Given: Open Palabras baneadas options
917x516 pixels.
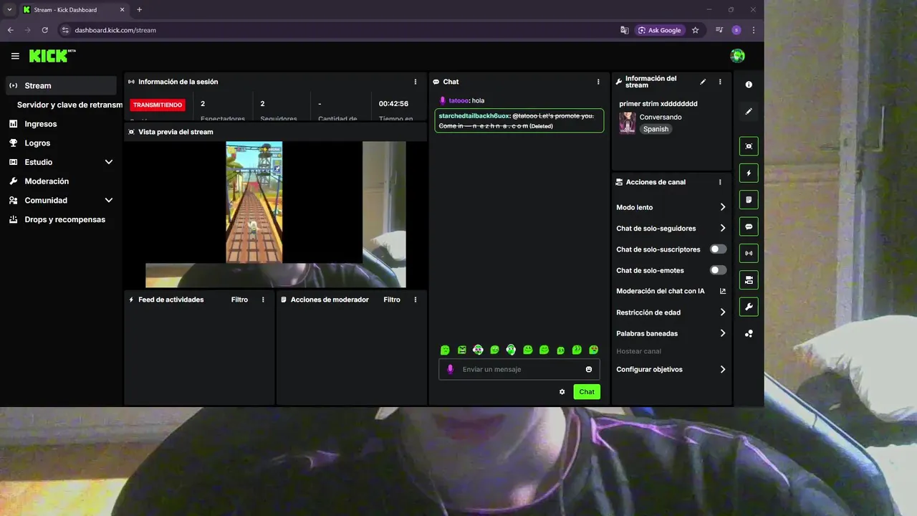Looking at the screenshot, I should pyautogui.click(x=671, y=333).
